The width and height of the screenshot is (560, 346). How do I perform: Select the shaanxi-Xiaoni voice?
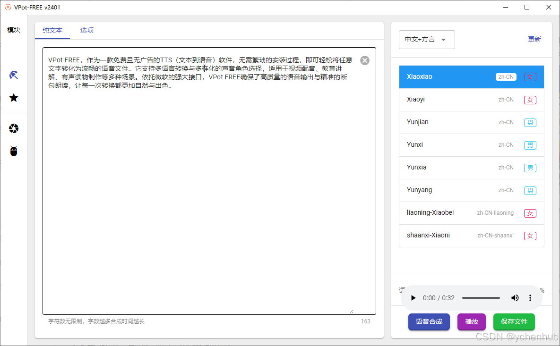(472, 236)
